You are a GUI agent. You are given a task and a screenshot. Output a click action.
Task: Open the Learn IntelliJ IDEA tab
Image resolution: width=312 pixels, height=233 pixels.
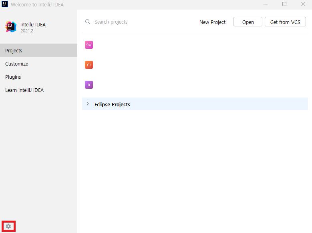point(38,90)
